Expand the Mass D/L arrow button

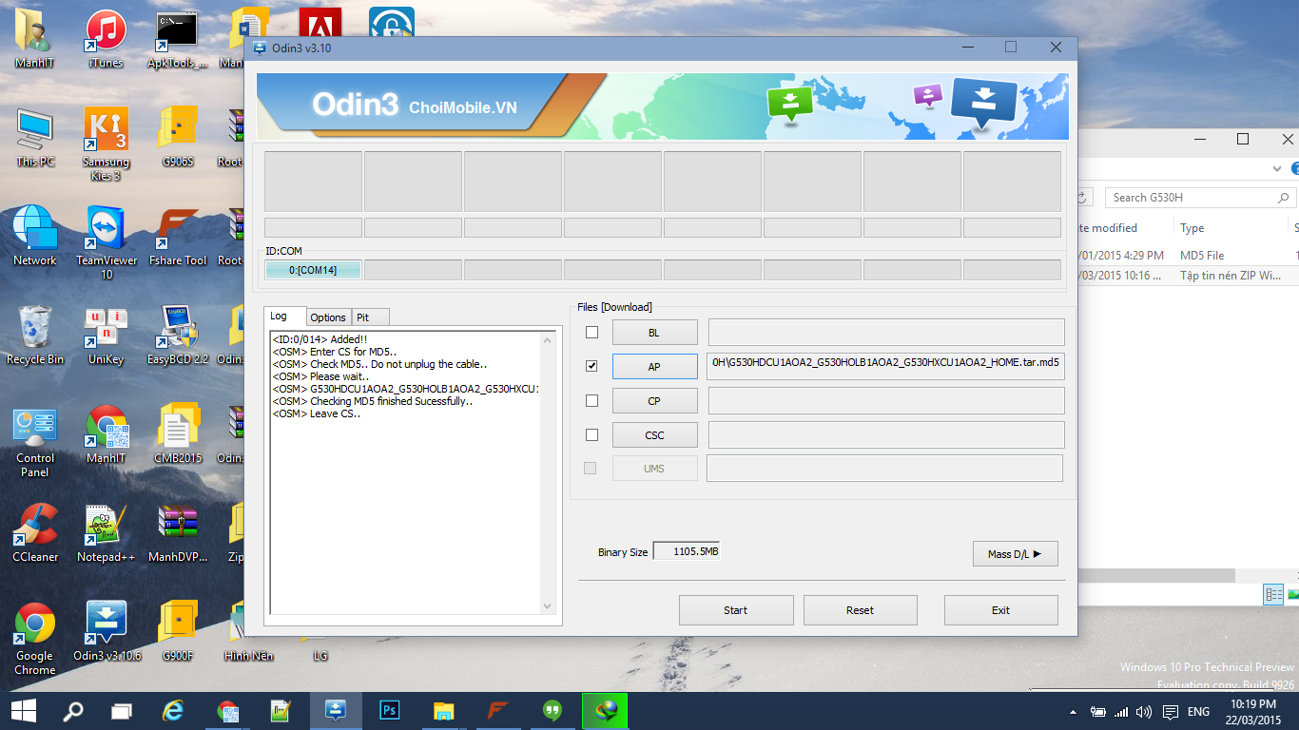1015,553
